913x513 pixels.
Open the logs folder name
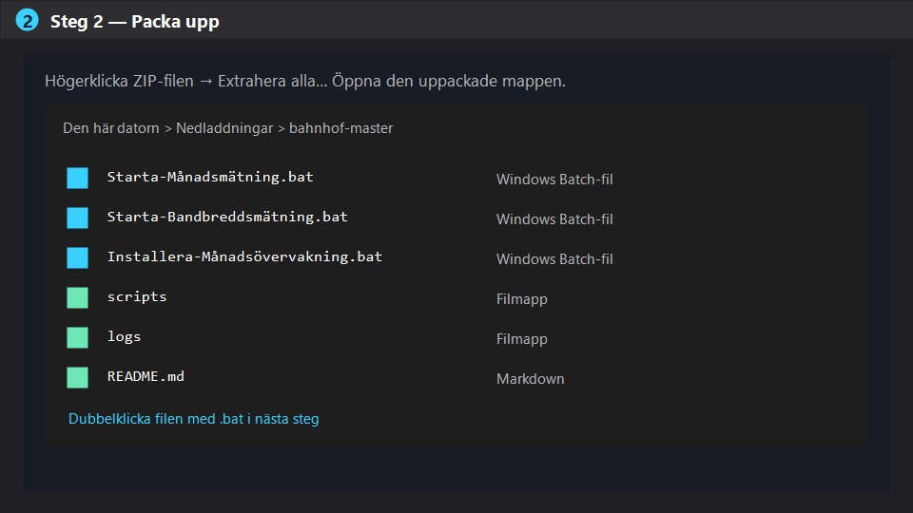pos(124,336)
